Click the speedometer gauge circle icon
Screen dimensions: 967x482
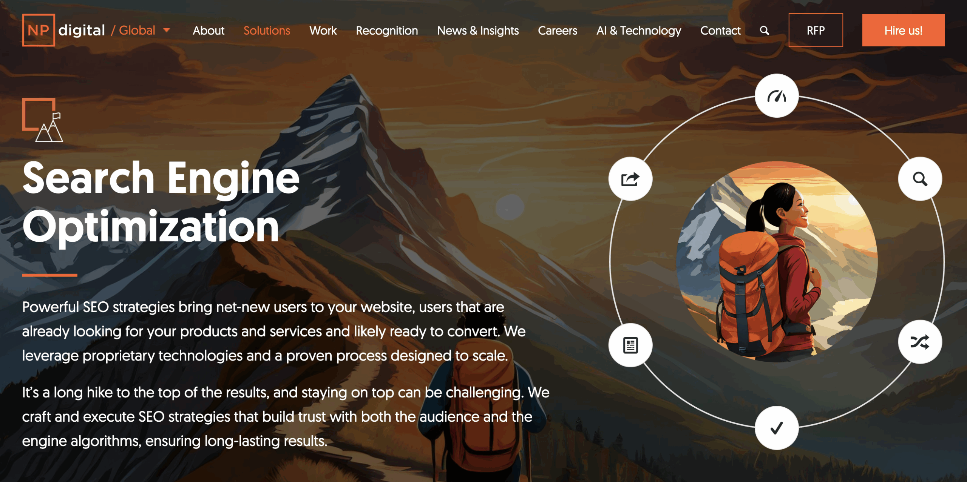point(776,96)
